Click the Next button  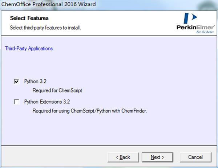pos(157,157)
